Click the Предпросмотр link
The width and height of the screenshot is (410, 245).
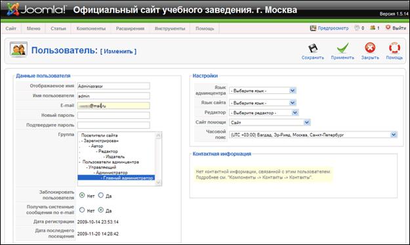[x=333, y=28]
